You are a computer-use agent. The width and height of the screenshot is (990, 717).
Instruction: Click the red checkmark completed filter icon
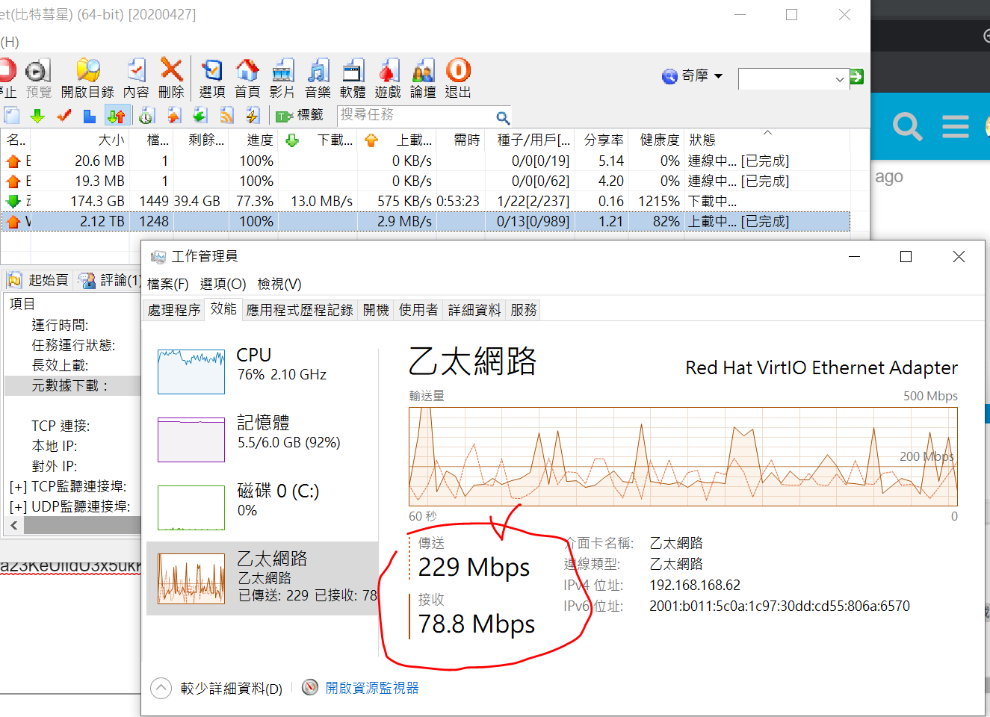tap(64, 115)
